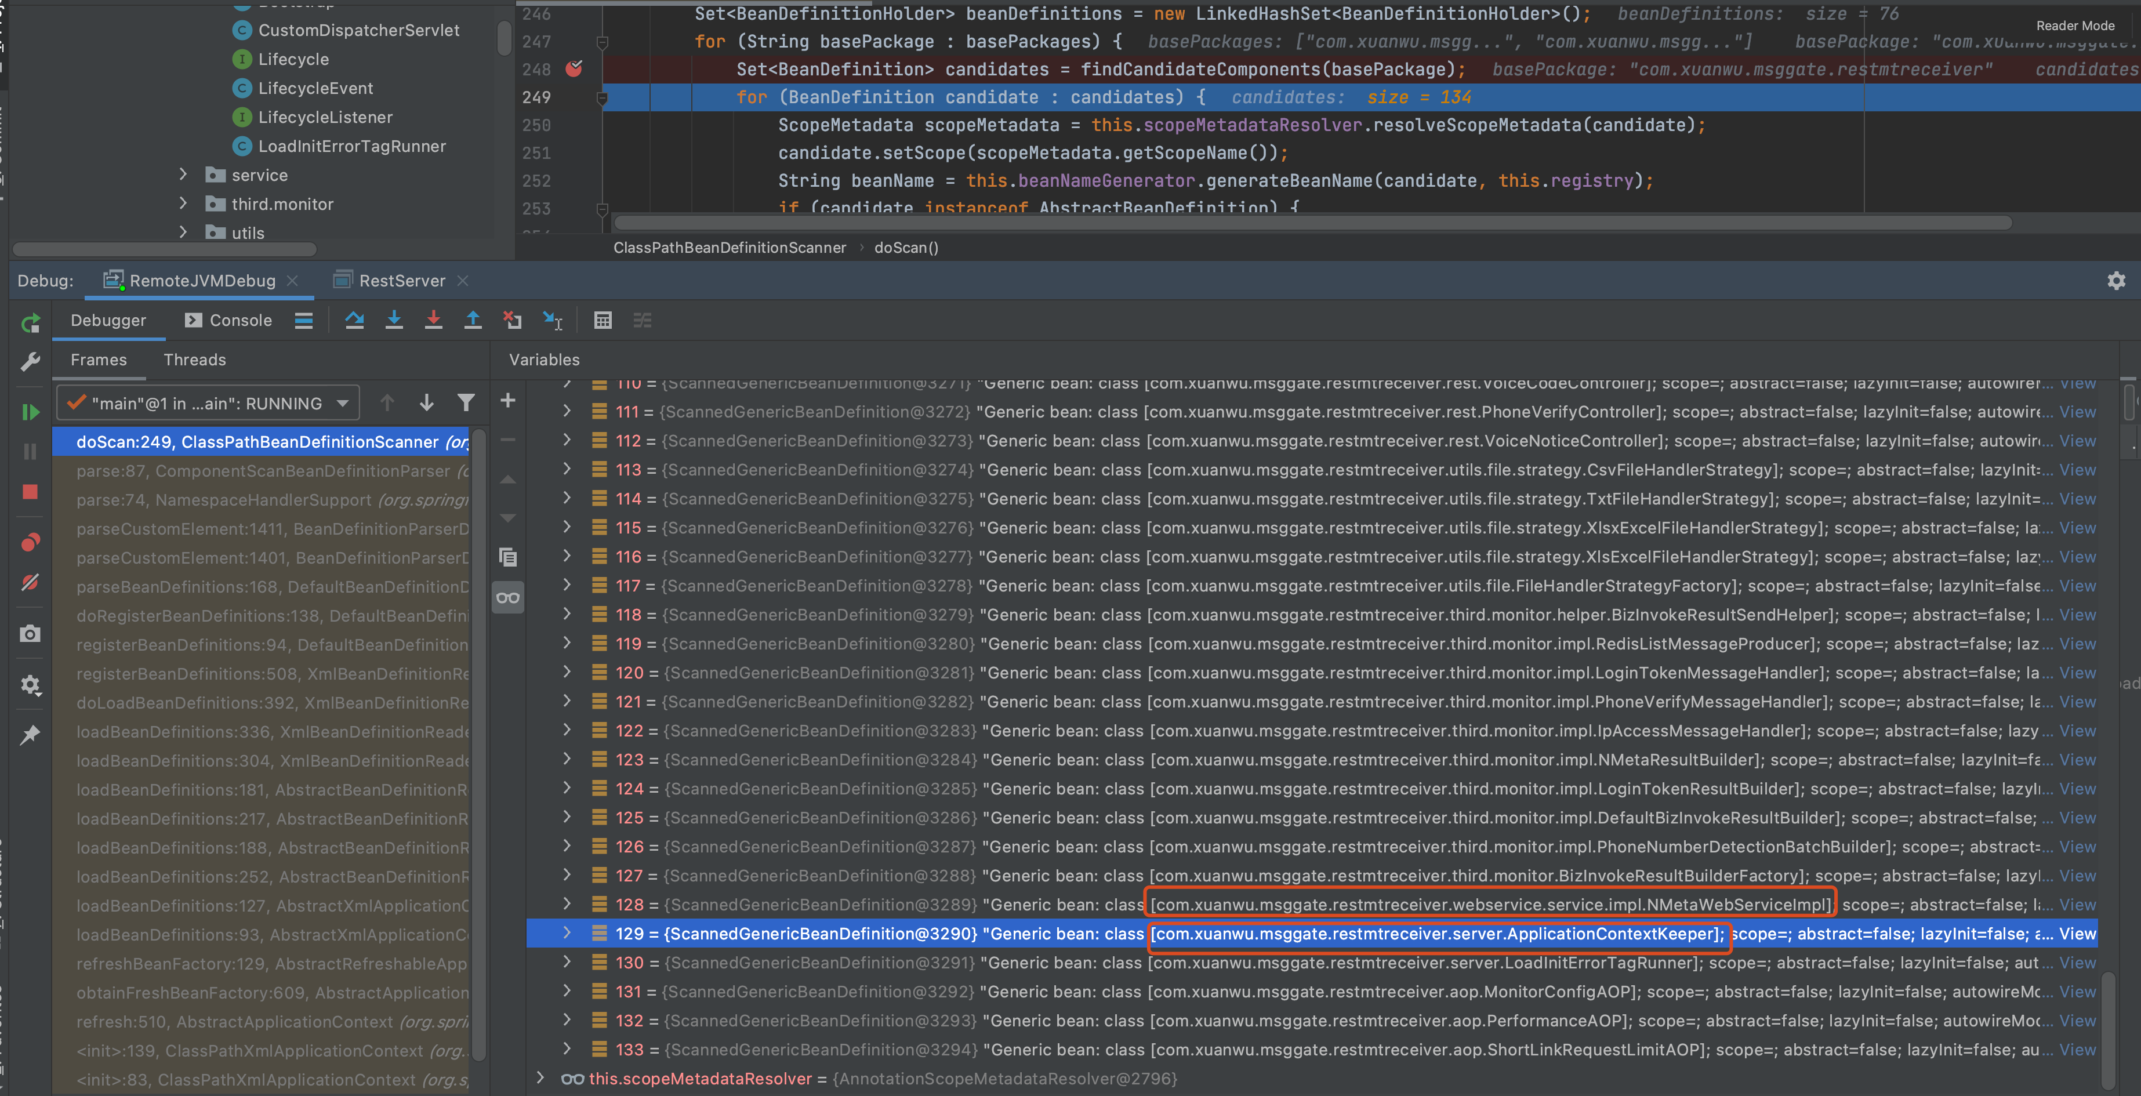This screenshot has height=1096, width=2141.
Task: Click ClassPathBeanDefinitionScanner breadcrumb
Action: coord(729,248)
